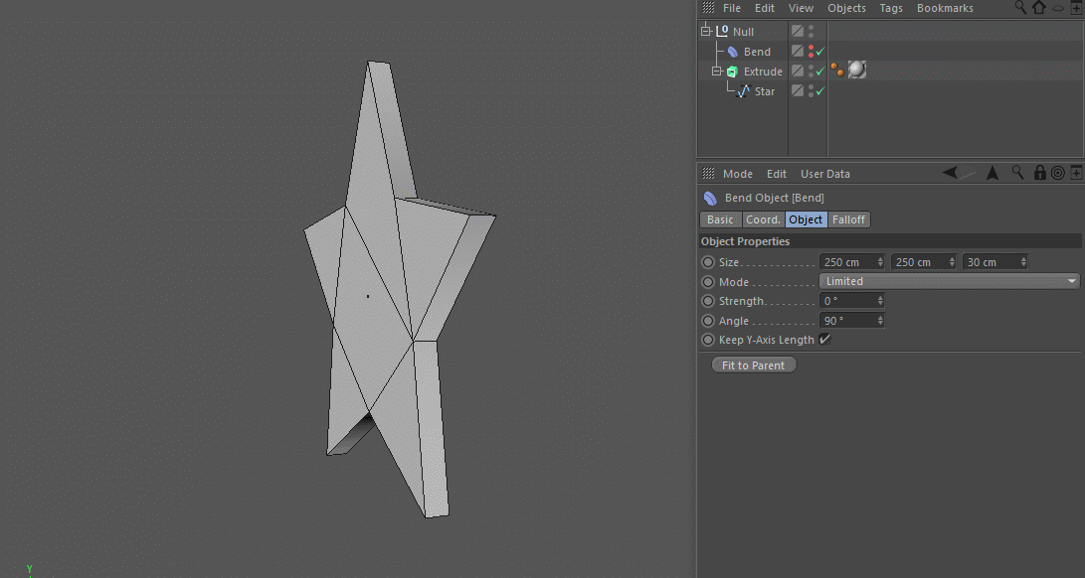Image resolution: width=1085 pixels, height=578 pixels.
Task: Click the Phong tag on Extrude row
Action: click(x=836, y=70)
